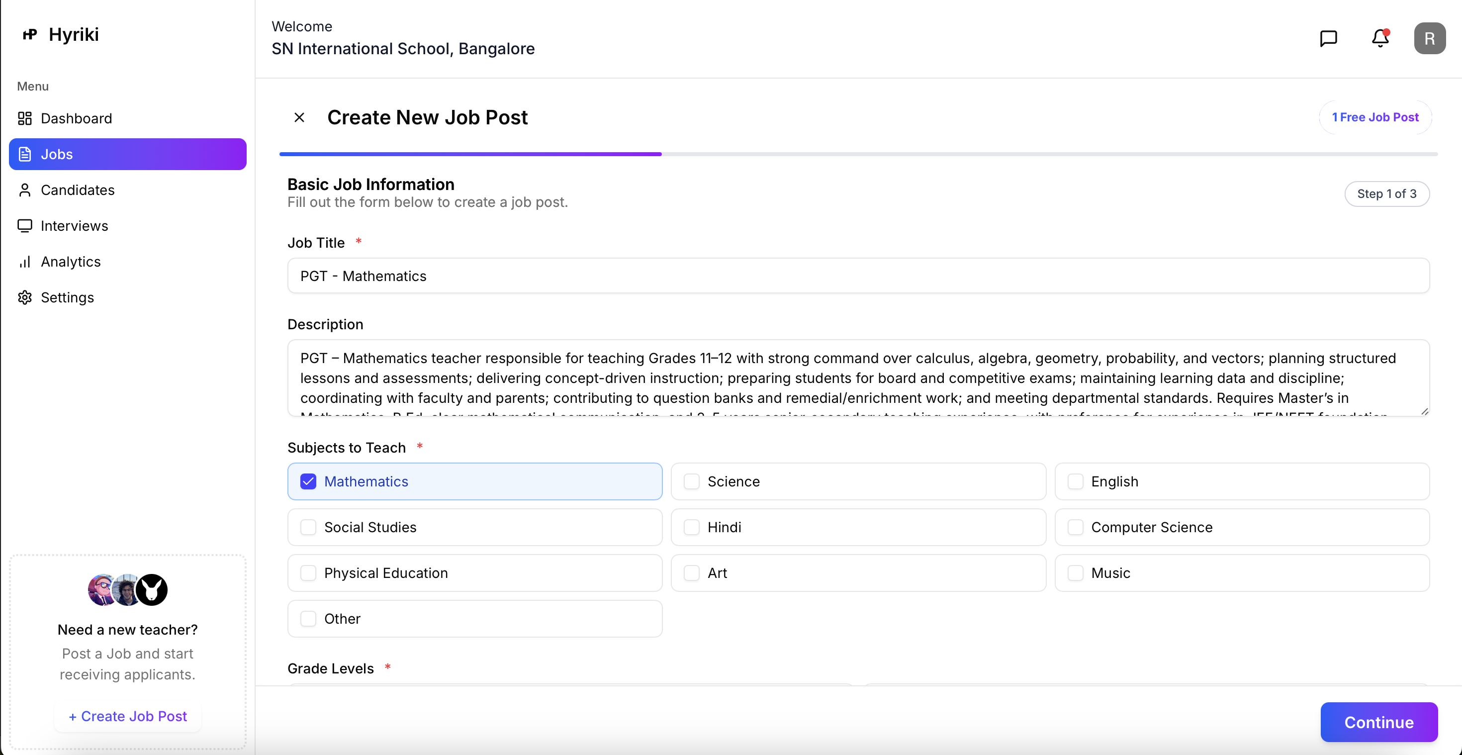Open the Analytics chart icon
Viewport: 1462px width, 755px height.
point(24,262)
